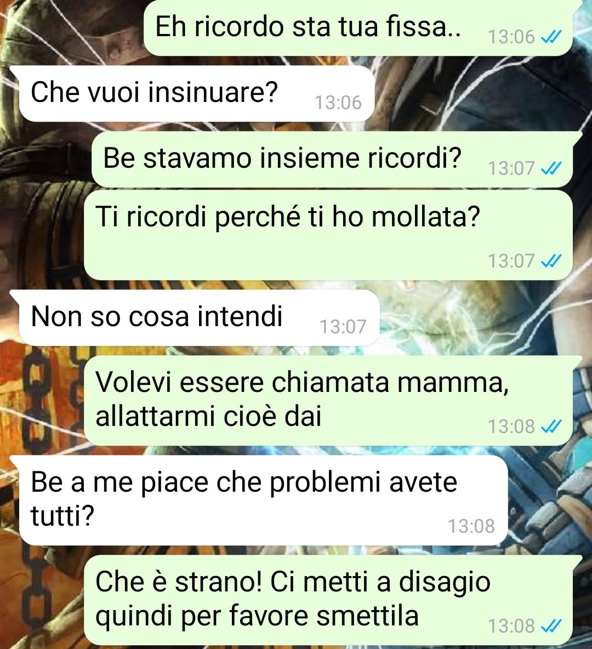
Task: Tap the message 'Eh ricordo sta tua fissa..'
Action: pyautogui.click(x=358, y=28)
